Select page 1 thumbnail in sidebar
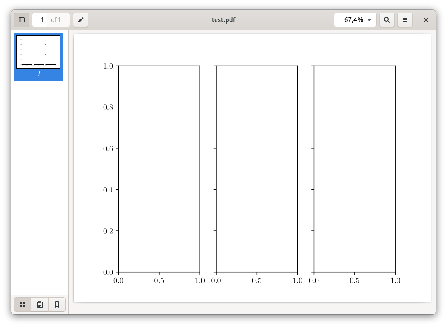 click(38, 53)
